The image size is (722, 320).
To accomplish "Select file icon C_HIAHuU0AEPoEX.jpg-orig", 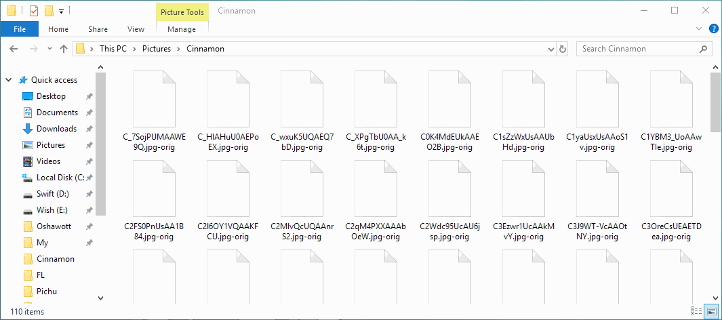I will point(228,99).
